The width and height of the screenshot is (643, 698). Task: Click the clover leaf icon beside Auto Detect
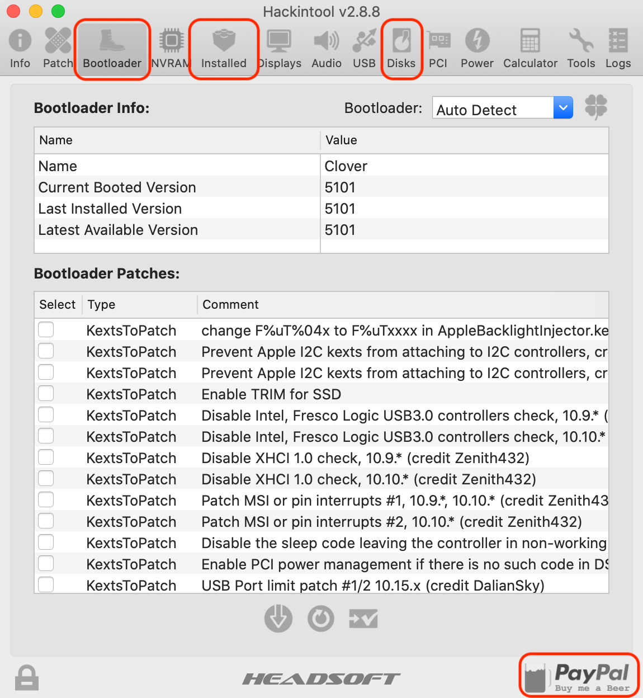pyautogui.click(x=596, y=107)
